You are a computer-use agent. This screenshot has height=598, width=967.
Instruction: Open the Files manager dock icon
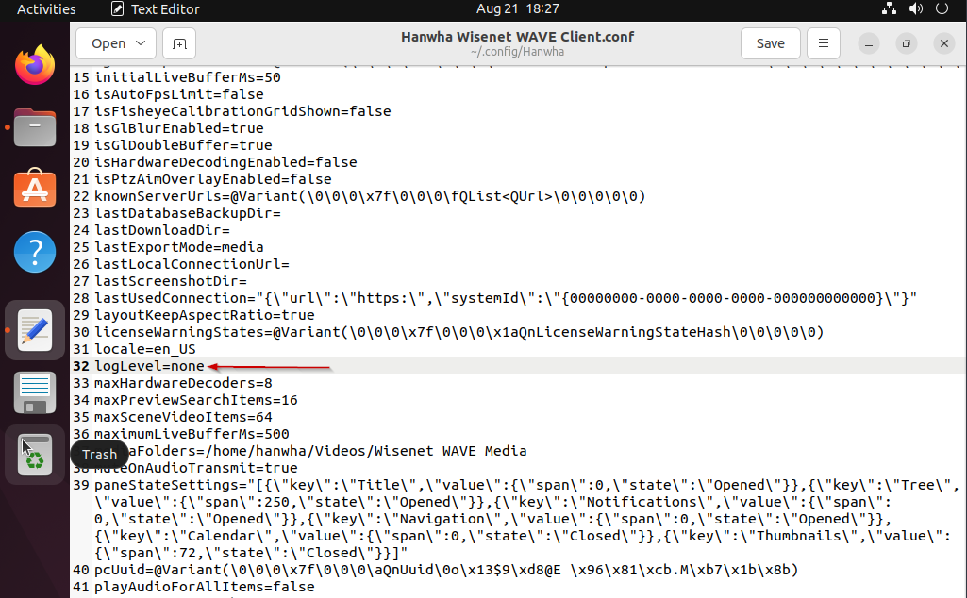point(35,127)
